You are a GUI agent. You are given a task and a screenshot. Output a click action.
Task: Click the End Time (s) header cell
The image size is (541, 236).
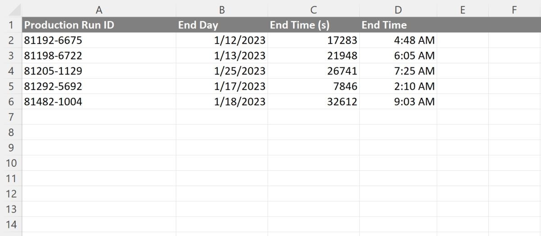pos(313,25)
